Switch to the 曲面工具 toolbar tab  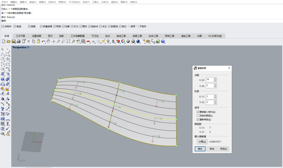pos(137,36)
